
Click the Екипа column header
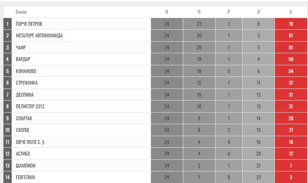[21, 12]
